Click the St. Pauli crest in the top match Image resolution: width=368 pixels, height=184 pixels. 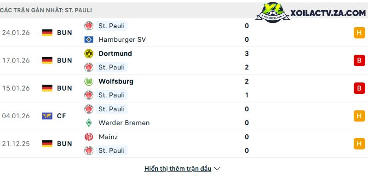[x=89, y=26]
